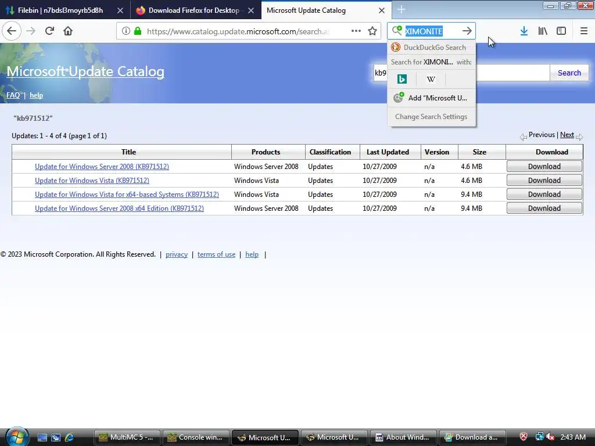The height and width of the screenshot is (446, 595).
Task: Sort results by Version column
Action: coord(437,152)
